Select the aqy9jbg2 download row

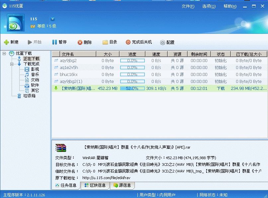click(x=159, y=61)
